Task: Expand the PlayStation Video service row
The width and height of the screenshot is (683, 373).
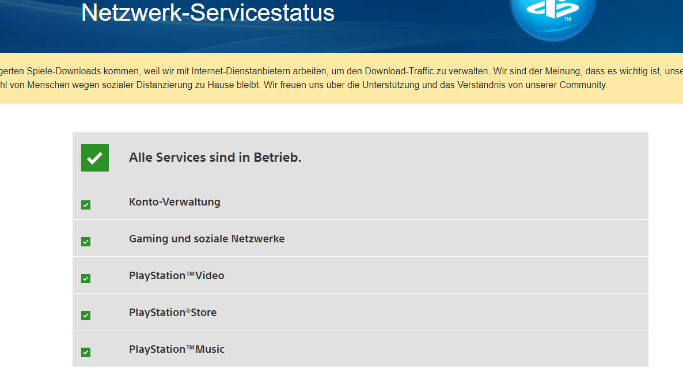Action: (177, 276)
